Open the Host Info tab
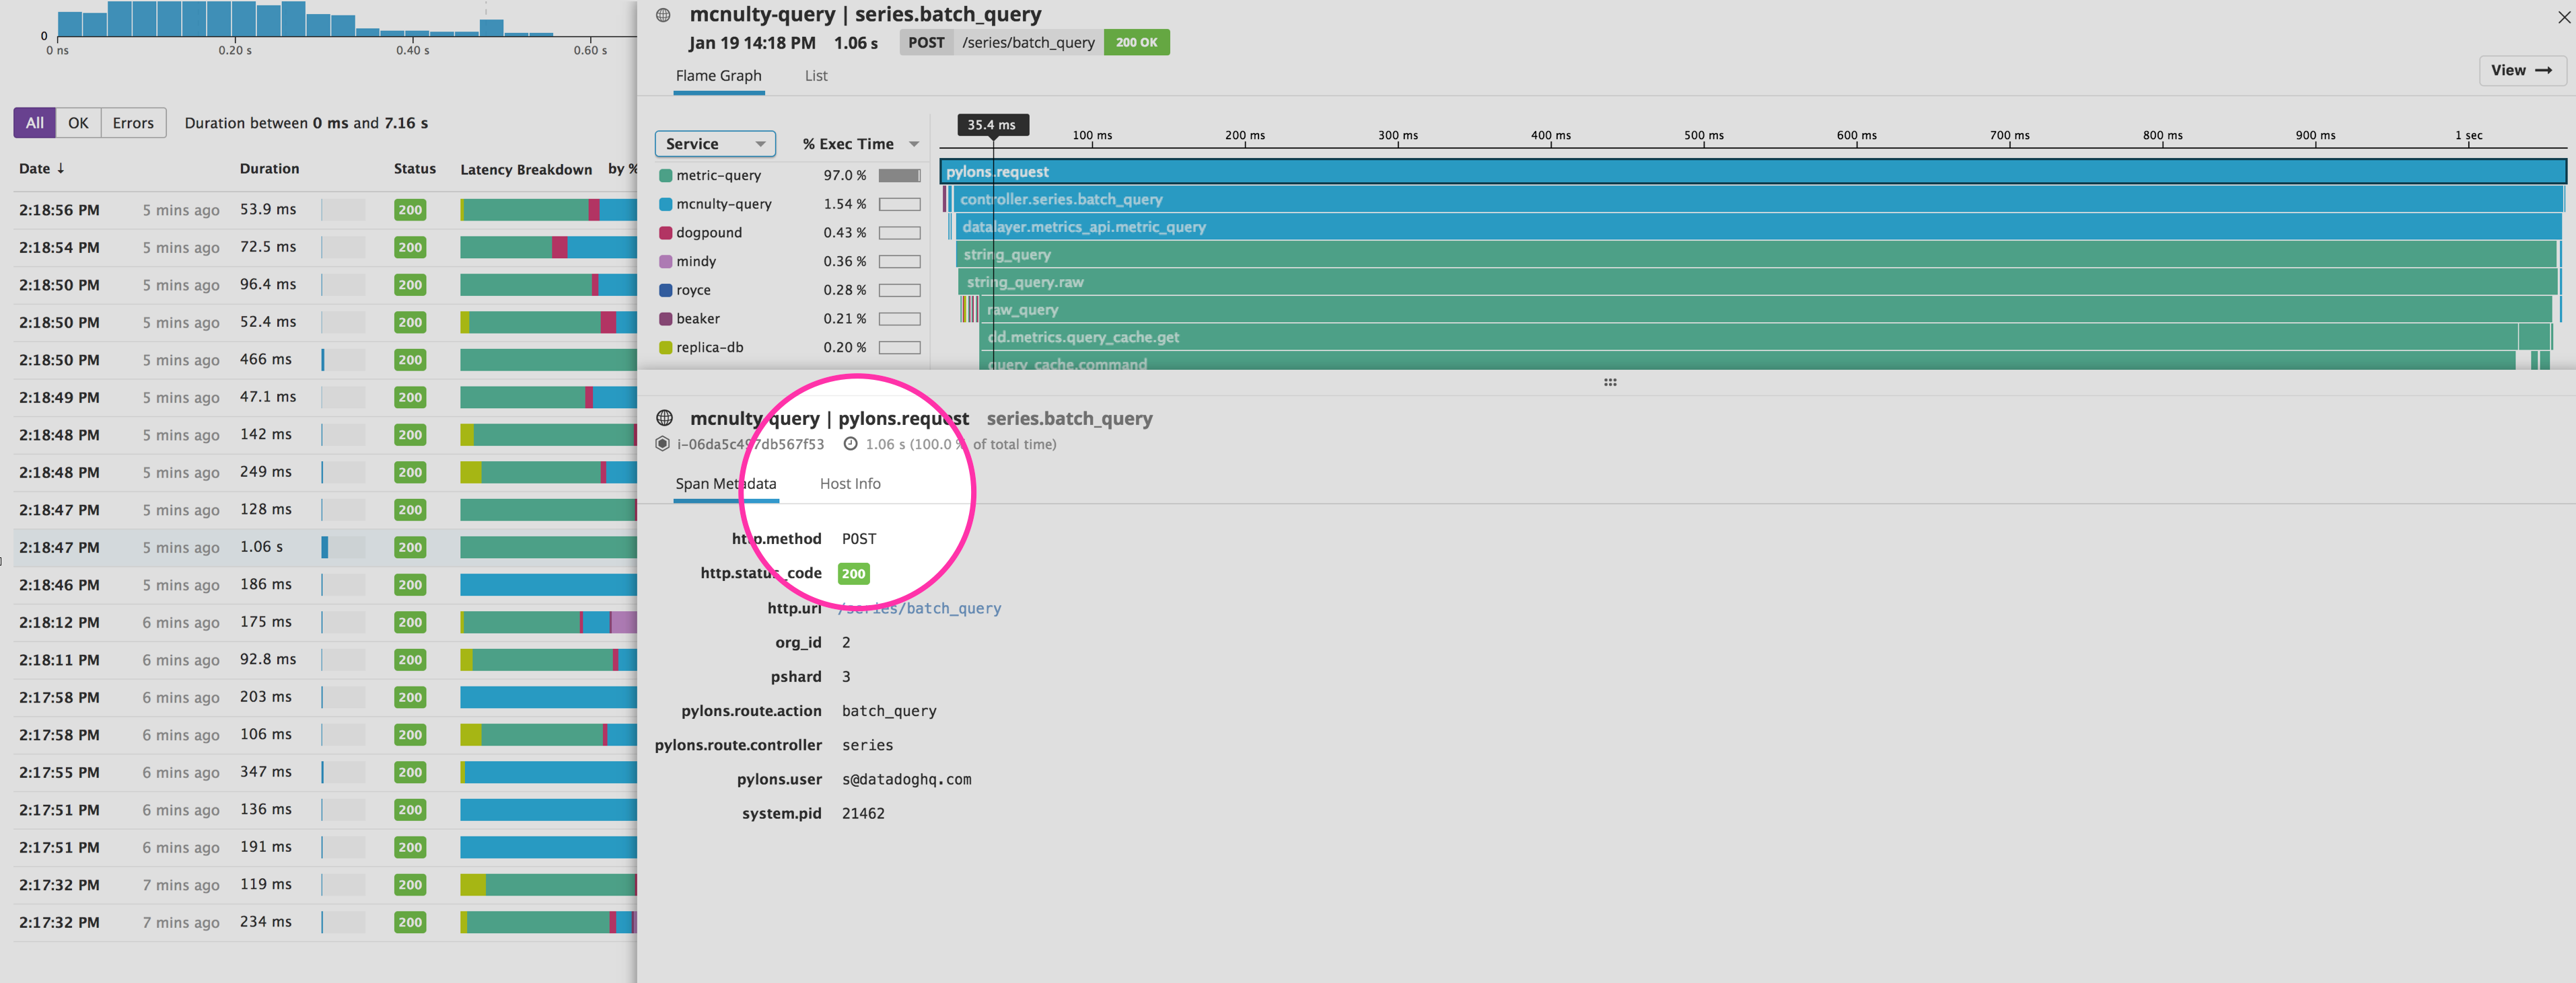The image size is (2576, 983). click(x=849, y=483)
